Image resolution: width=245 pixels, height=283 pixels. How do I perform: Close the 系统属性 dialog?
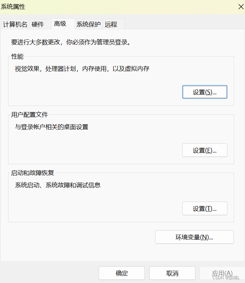[241, 7]
